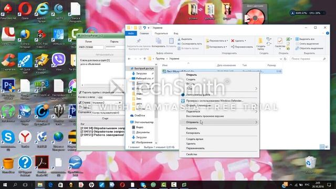
Task: Click Rename button in Explorer ribbon
Action: point(242,47)
